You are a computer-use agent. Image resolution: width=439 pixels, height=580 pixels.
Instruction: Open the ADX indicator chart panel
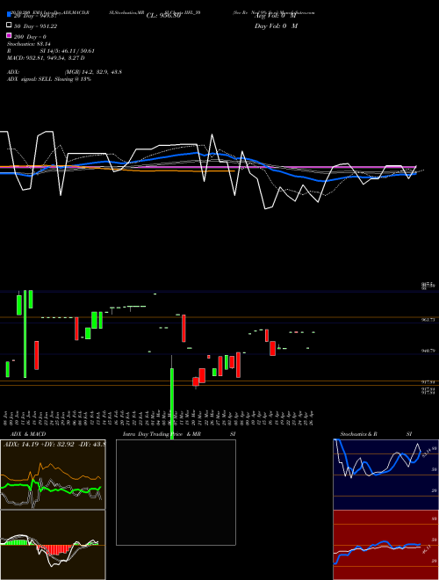53,475
